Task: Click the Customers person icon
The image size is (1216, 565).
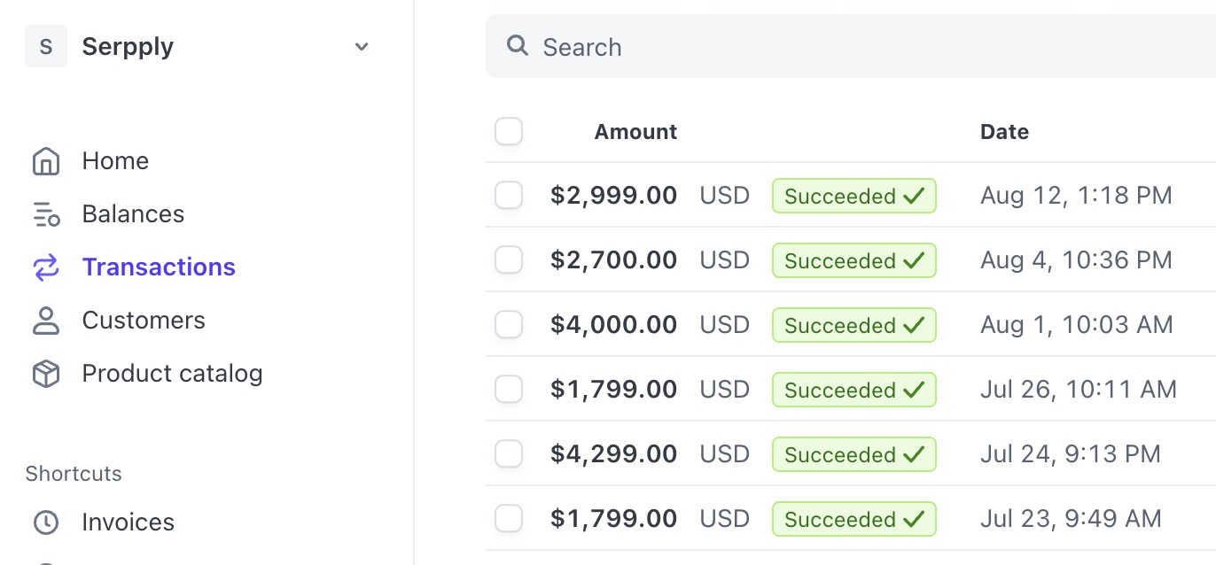Action: click(x=45, y=321)
